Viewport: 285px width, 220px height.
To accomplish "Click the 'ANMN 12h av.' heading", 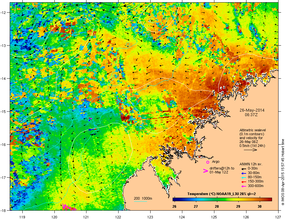I will point(251,164).
